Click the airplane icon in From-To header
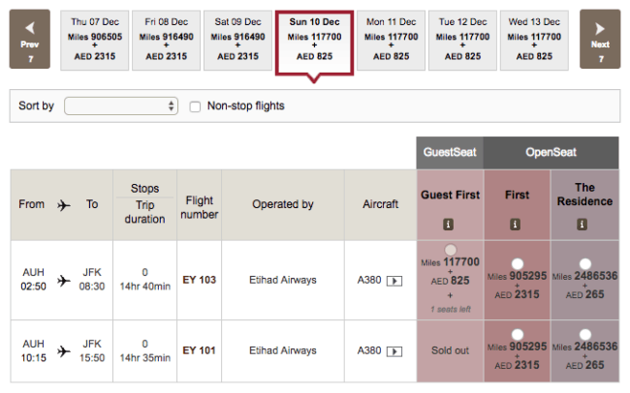630x393 pixels. 63,205
